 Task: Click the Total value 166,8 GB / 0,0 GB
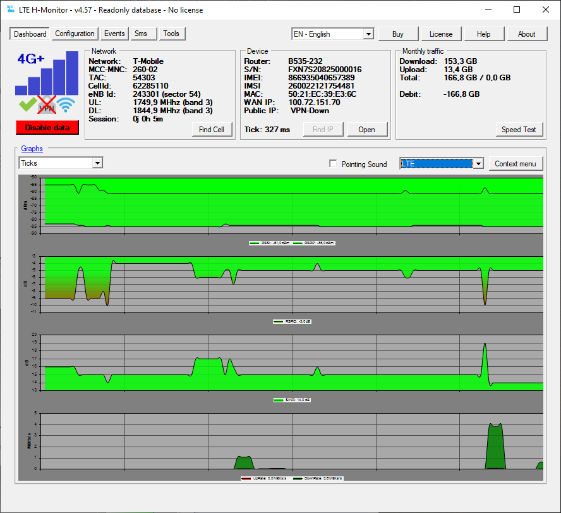(477, 78)
